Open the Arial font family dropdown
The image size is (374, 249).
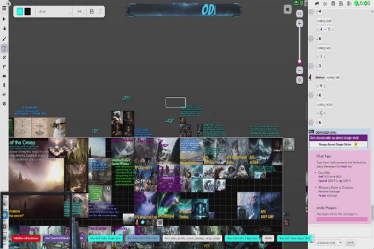tap(54, 11)
